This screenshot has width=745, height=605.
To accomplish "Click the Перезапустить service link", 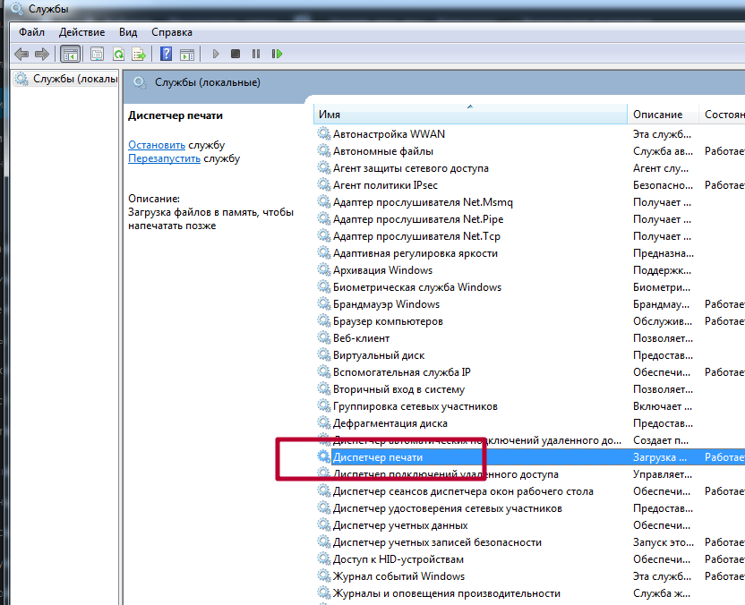I will pyautogui.click(x=165, y=158).
